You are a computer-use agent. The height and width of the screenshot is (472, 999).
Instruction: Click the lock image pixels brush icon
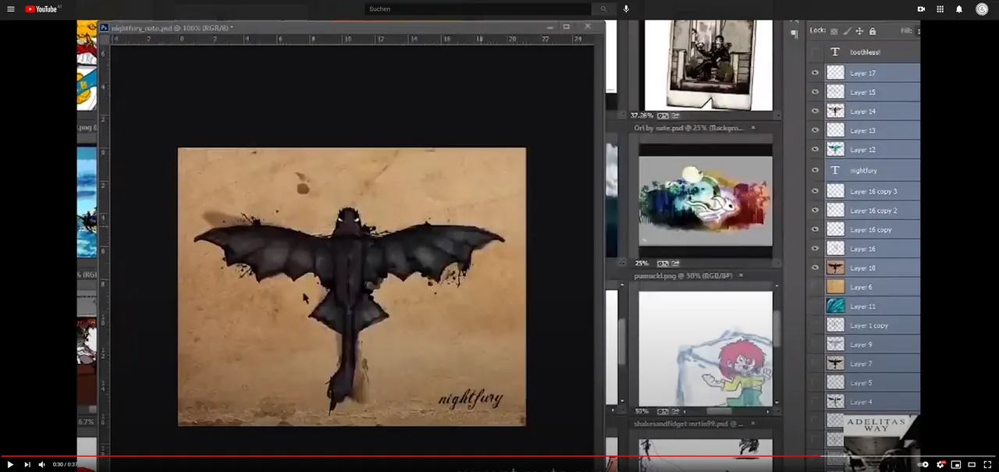(847, 31)
